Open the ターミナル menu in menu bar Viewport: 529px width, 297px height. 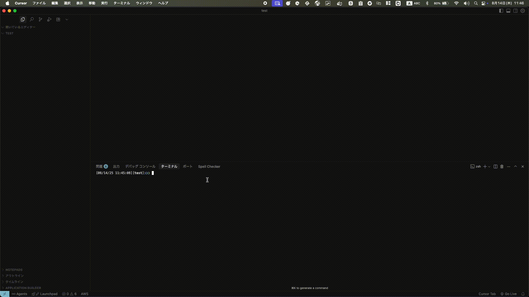tap(122, 3)
